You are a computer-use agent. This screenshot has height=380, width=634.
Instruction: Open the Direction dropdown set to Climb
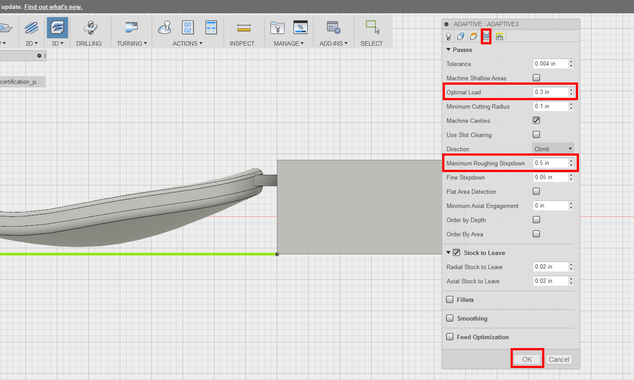click(553, 149)
